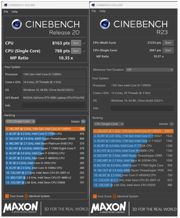Click the brown Identical System swatch in R20
180x218 pixels.
(26, 196)
